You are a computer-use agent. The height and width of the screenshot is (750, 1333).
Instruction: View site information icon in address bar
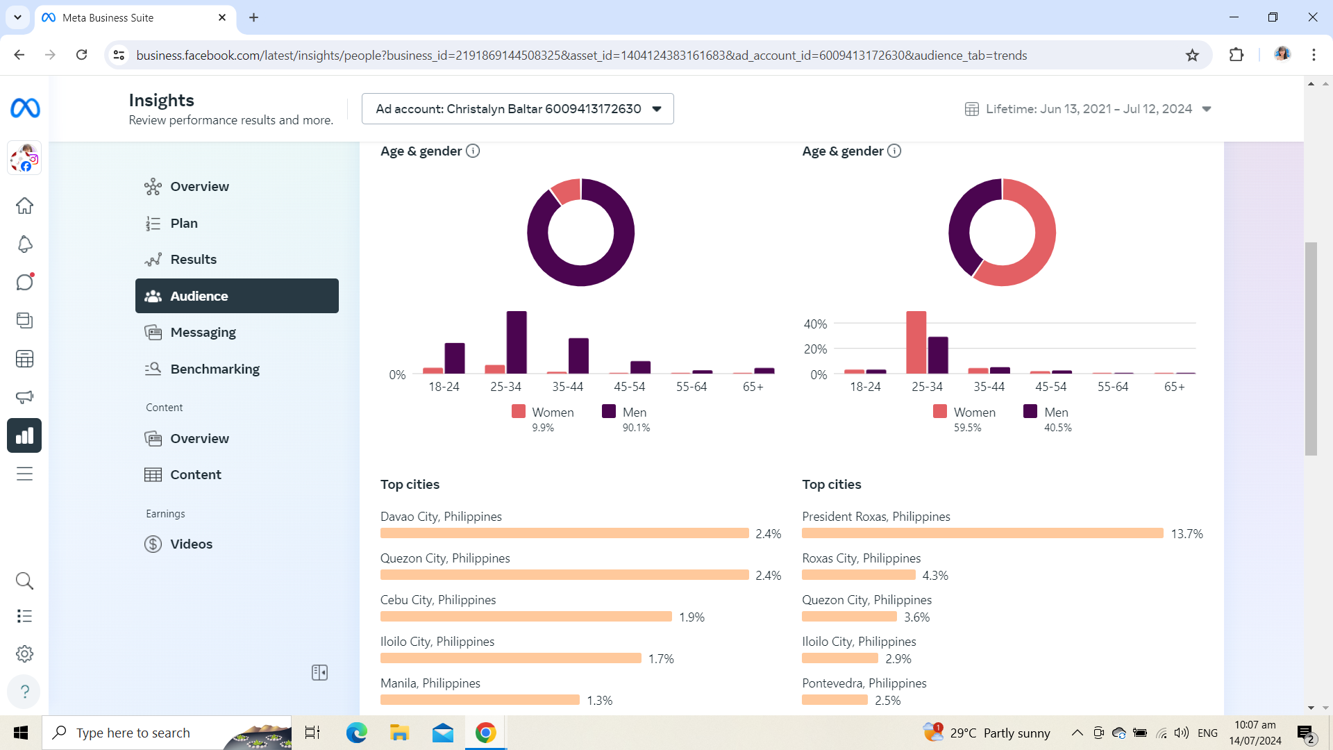click(119, 55)
